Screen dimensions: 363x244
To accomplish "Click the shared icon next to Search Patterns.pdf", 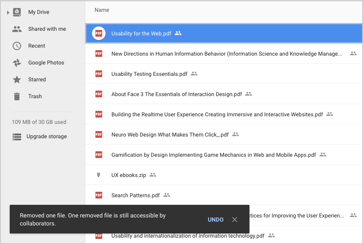I will click(x=167, y=195).
